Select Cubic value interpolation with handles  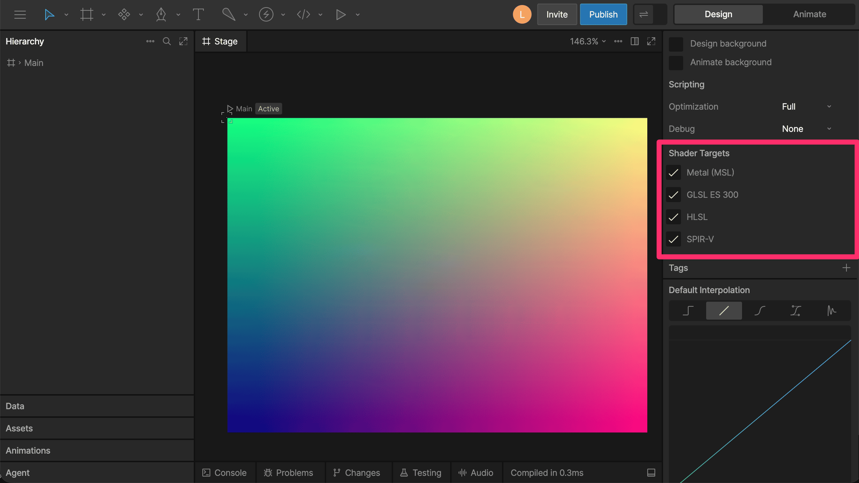tap(795, 311)
